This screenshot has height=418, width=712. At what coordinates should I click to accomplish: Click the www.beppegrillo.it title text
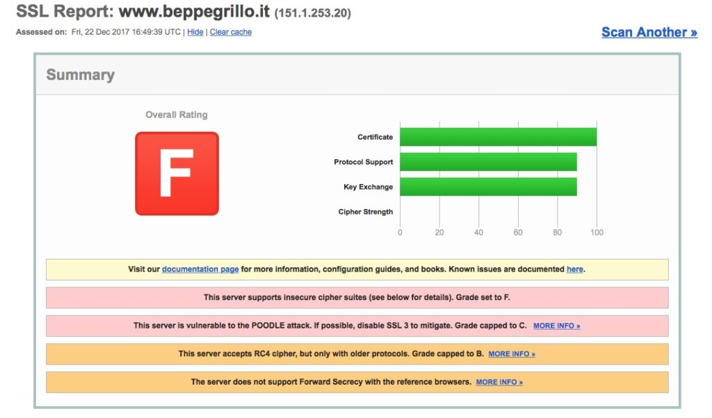click(195, 11)
